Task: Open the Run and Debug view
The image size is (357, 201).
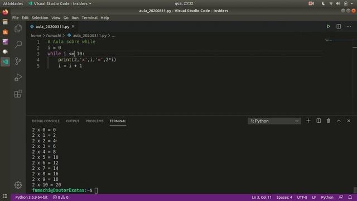Action: 18,78
